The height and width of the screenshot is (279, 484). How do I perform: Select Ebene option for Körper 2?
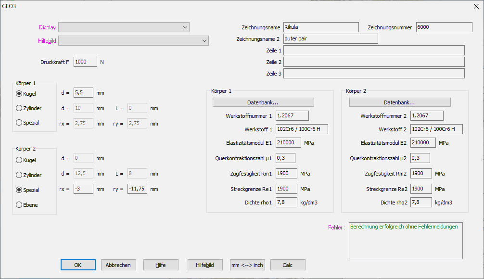pyautogui.click(x=19, y=205)
